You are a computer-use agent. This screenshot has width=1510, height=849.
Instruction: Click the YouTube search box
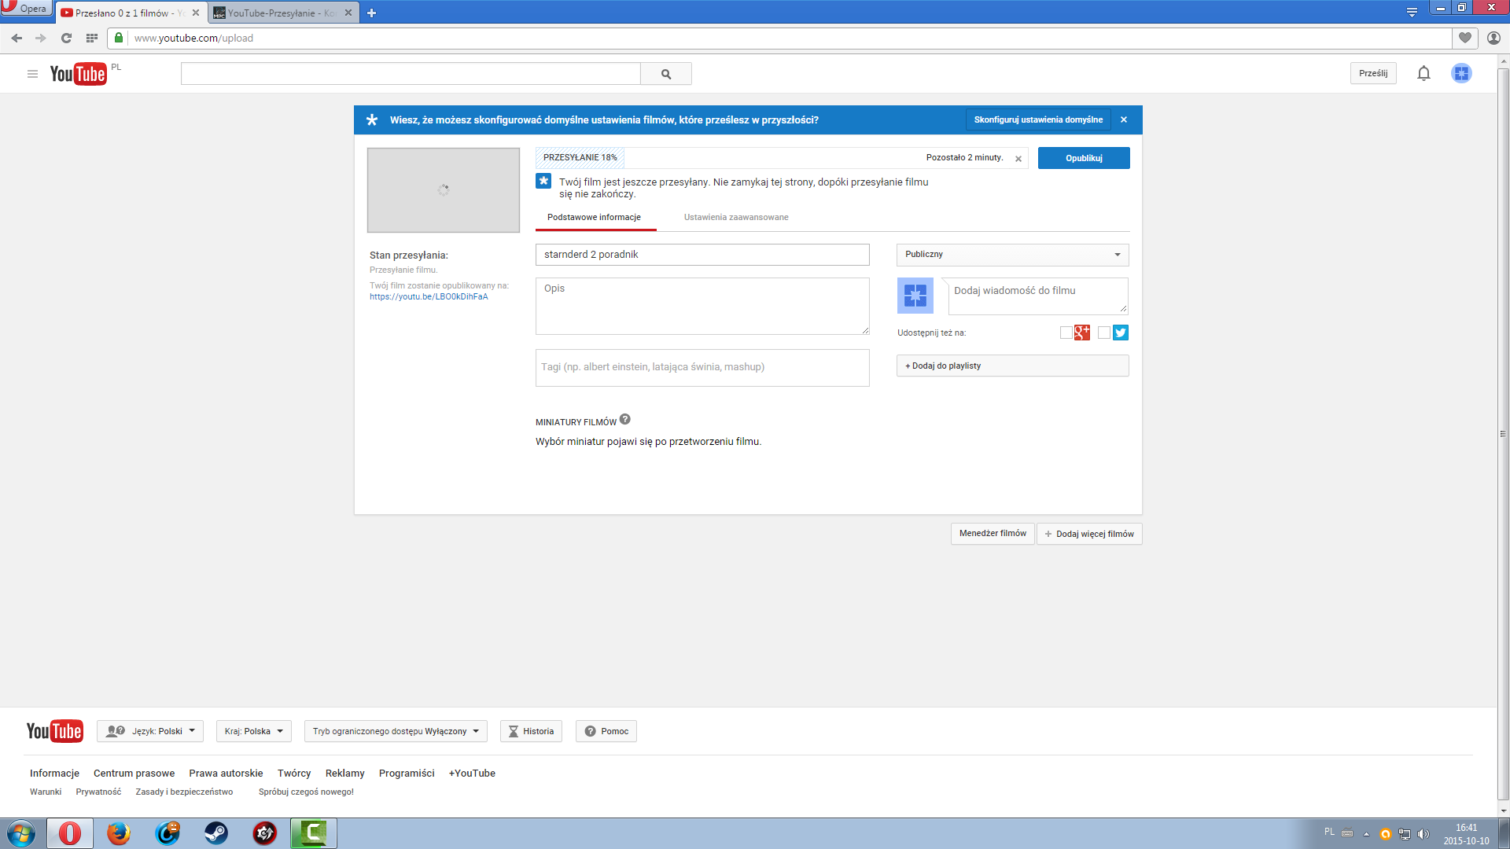tap(411, 74)
